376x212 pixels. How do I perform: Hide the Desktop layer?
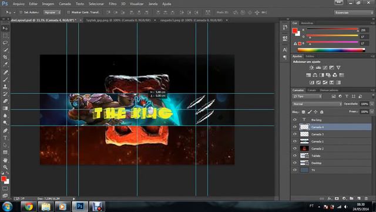295,163
